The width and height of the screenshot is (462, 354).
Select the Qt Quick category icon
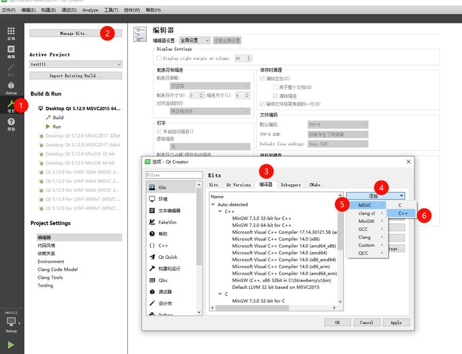coord(152,257)
